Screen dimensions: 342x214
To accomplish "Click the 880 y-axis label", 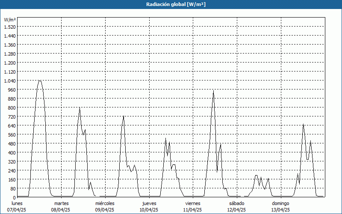I will [x=12, y=99].
